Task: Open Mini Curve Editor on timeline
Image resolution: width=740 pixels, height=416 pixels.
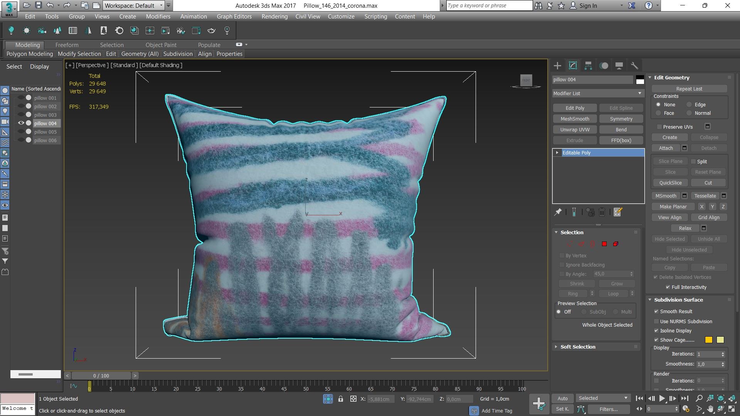Action: (73, 386)
